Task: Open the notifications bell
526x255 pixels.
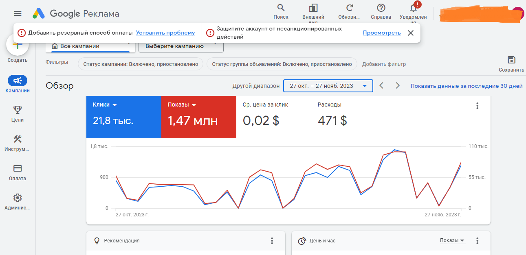Action: point(413,8)
